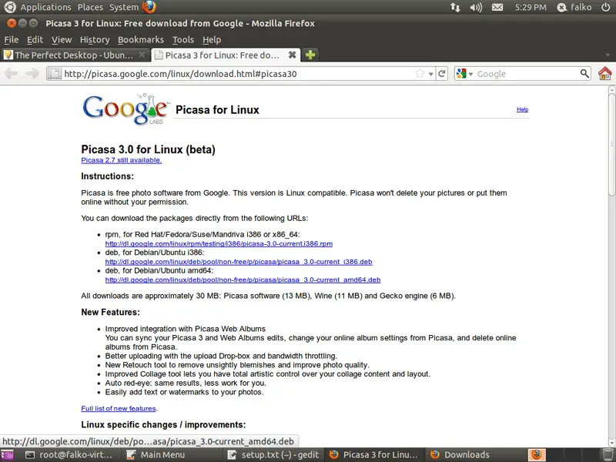Viewport: 616px width, 462px height.
Task: Download the picasa_3.0-current_i386.deb link
Action: pos(239,262)
